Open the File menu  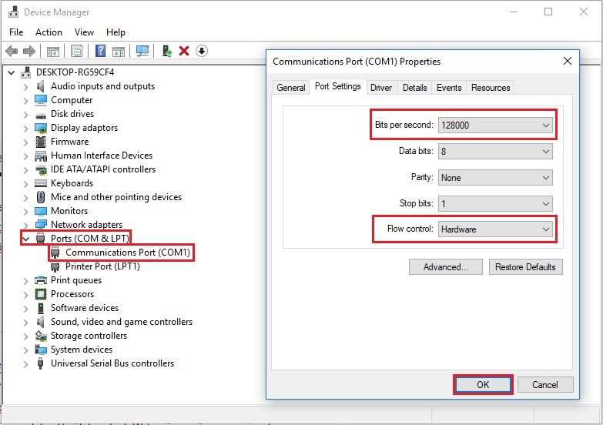point(16,32)
